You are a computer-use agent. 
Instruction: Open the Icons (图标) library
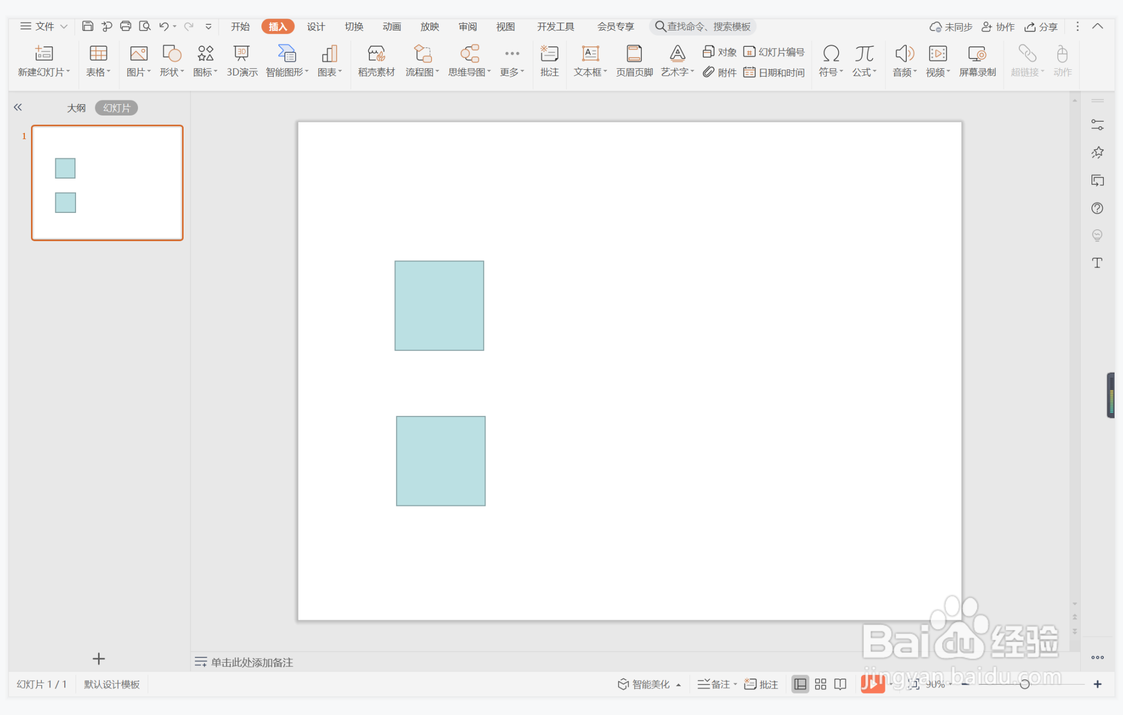(x=205, y=61)
